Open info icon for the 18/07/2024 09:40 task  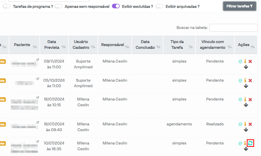245,124
